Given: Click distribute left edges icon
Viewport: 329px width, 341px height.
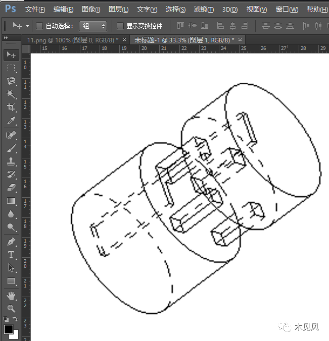Looking at the screenshot, I should coord(306,26).
